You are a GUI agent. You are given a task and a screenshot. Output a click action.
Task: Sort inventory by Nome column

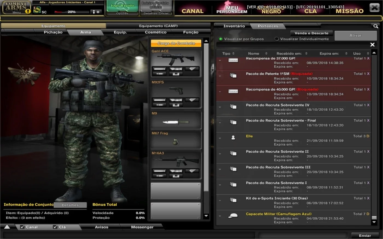click(x=257, y=54)
